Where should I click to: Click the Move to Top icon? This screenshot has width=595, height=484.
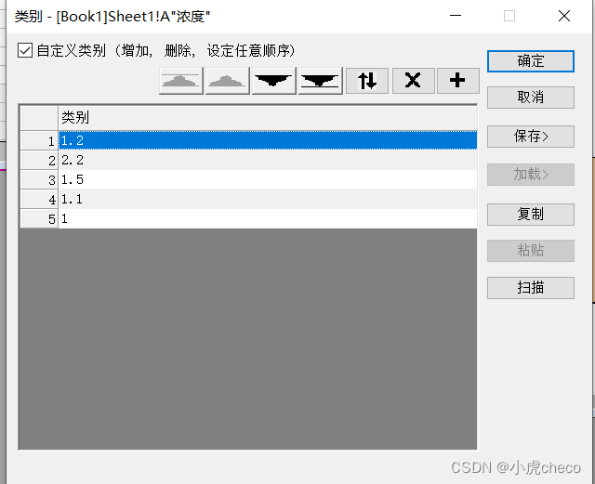(x=181, y=81)
